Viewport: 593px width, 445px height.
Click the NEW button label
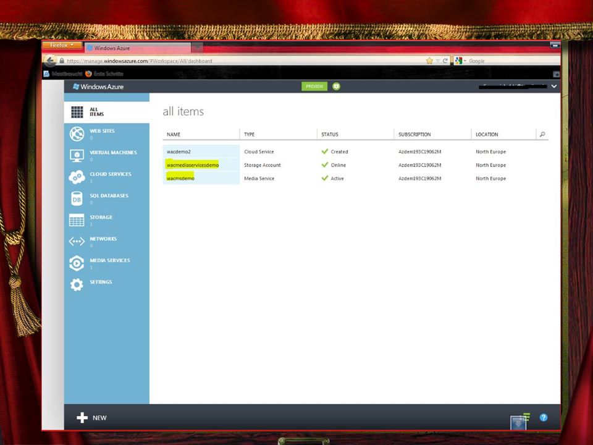[99, 418]
